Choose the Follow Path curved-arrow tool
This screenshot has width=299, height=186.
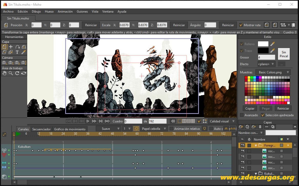pyautogui.click(x=17, y=47)
